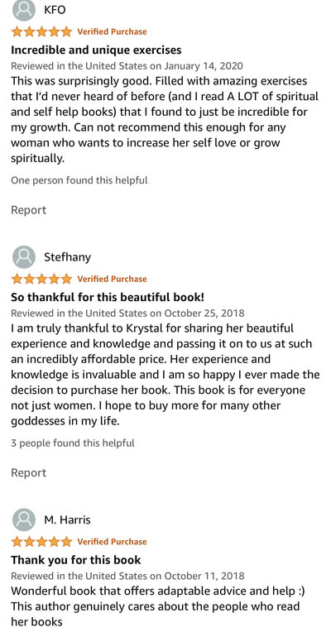The image size is (331, 627).
Task: Report the review by KFO
Action: (28, 210)
